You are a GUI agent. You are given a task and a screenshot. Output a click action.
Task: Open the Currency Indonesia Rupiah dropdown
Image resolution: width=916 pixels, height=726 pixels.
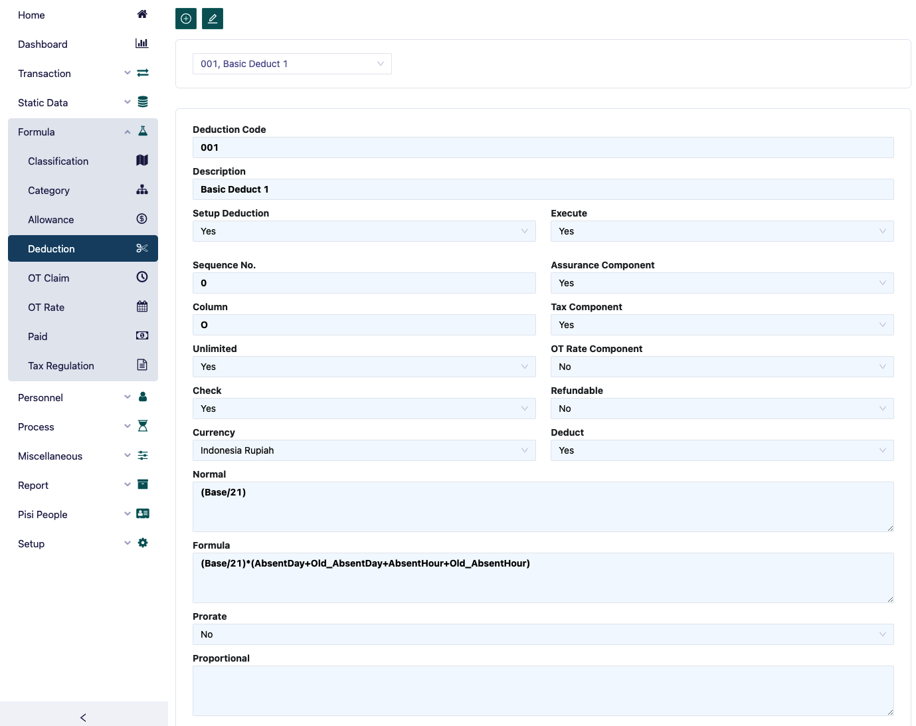(363, 450)
